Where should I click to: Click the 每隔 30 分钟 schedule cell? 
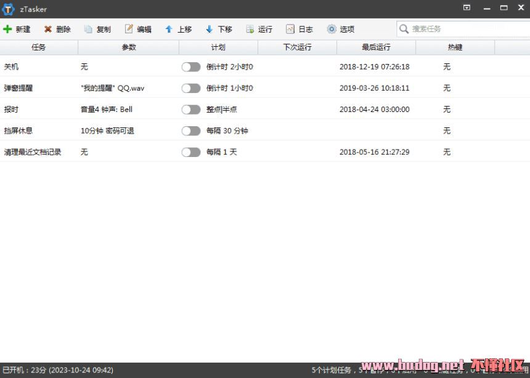coord(227,131)
